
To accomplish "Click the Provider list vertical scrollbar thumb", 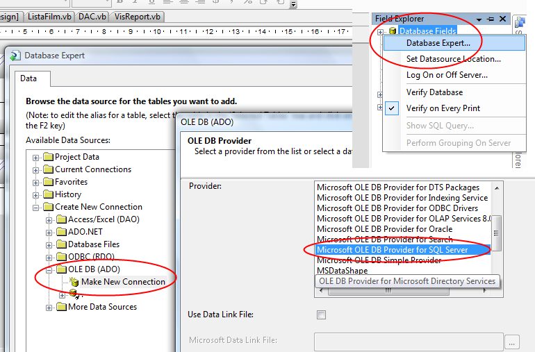I will (x=497, y=233).
